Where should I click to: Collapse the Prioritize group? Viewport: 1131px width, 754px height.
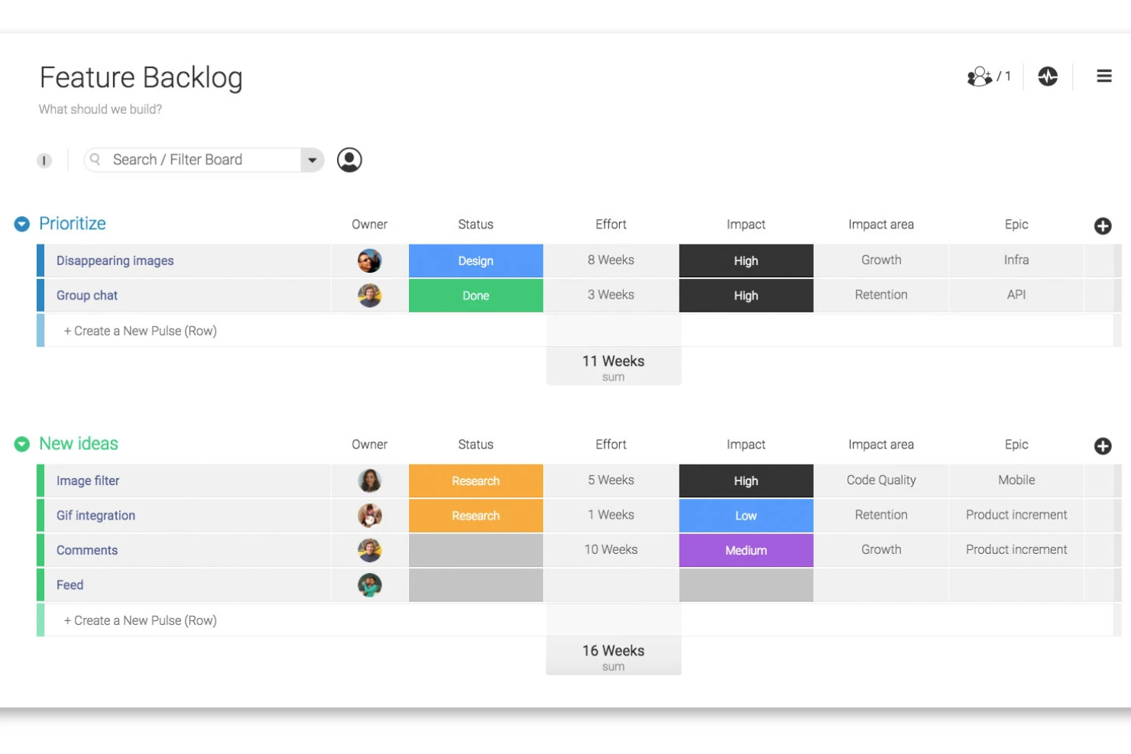pyautogui.click(x=22, y=224)
